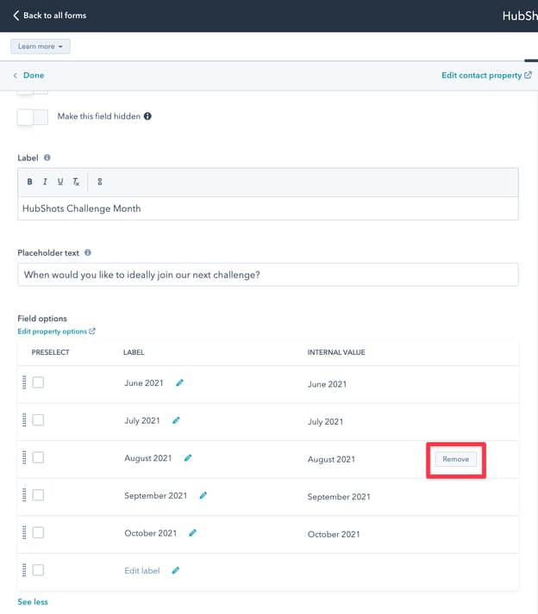Check the October 2021 preselect box
The width and height of the screenshot is (538, 614).
point(38,533)
